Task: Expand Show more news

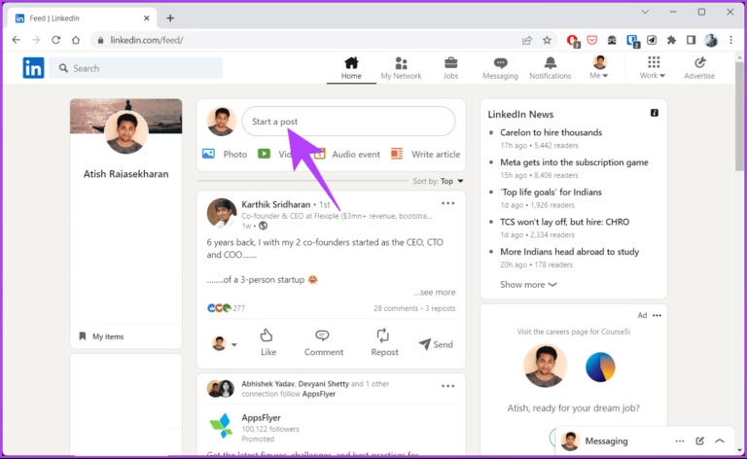Action: [528, 284]
